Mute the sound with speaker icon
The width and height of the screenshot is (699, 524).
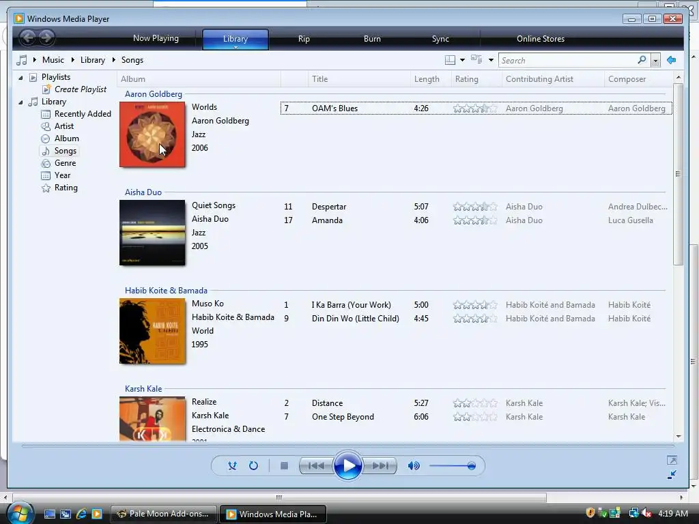pyautogui.click(x=413, y=465)
